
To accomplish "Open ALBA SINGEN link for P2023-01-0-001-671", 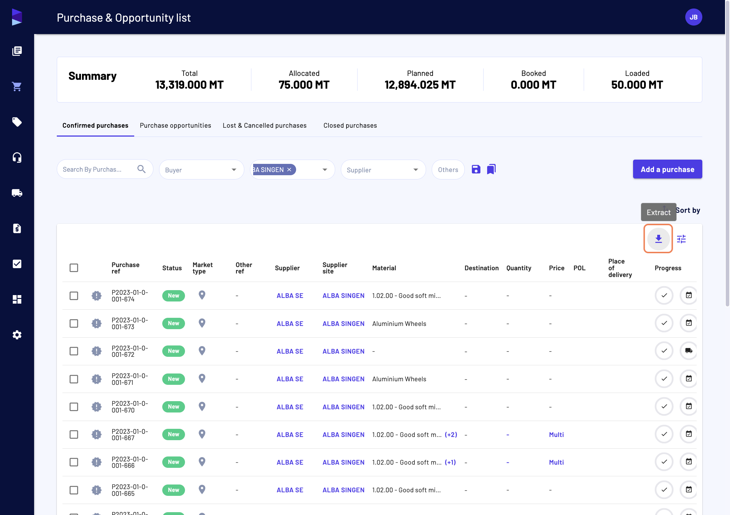I will tap(343, 379).
